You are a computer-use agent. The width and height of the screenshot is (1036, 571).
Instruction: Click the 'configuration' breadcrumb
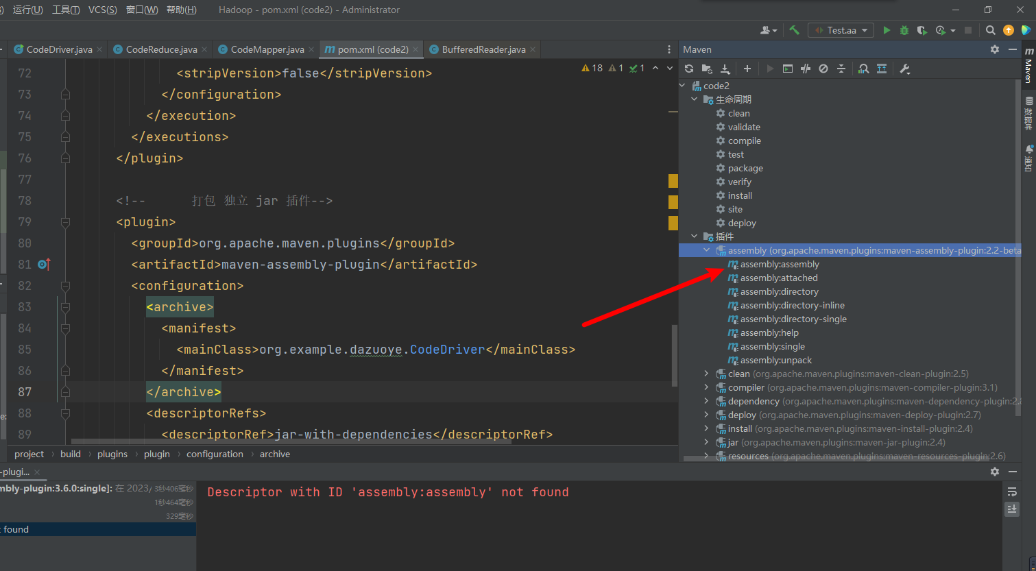(x=215, y=454)
